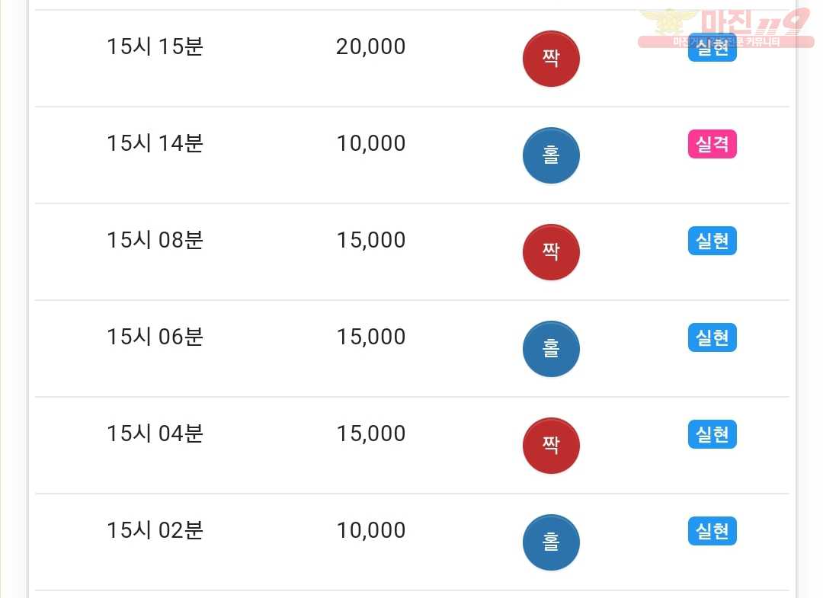Click the red 짝 circle in 15시 04분 row
Viewport: 823px width, 598px height.
(x=551, y=446)
